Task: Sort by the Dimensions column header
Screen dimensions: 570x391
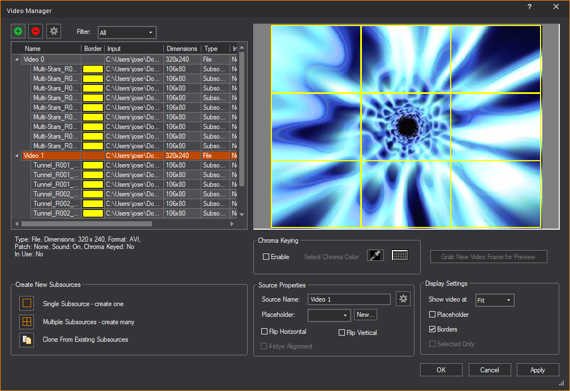Action: point(182,49)
